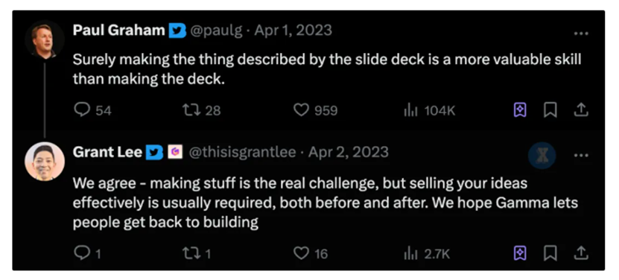The height and width of the screenshot is (280, 619).
Task: Open Grant Lee's avatar photo
Action: click(x=44, y=162)
